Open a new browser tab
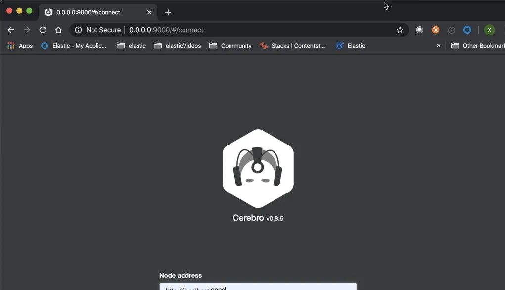 [168, 12]
